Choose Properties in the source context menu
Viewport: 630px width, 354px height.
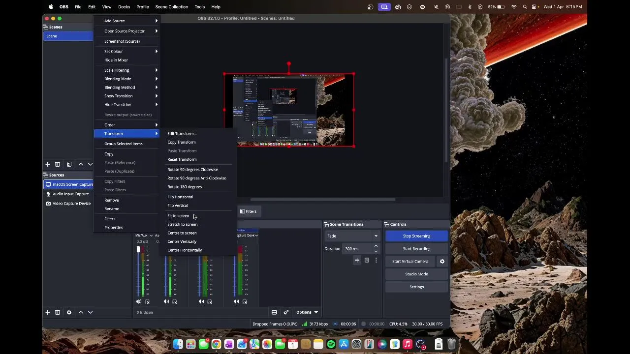(x=114, y=228)
